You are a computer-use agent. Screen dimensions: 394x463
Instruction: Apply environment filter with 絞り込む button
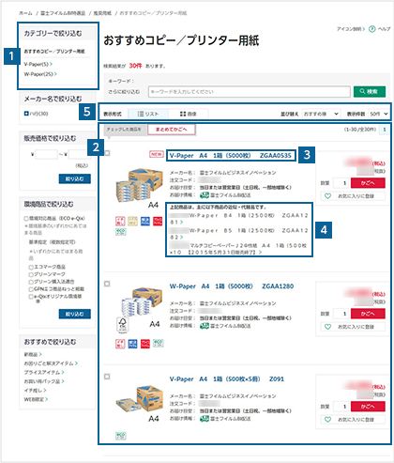pyautogui.click(x=75, y=314)
